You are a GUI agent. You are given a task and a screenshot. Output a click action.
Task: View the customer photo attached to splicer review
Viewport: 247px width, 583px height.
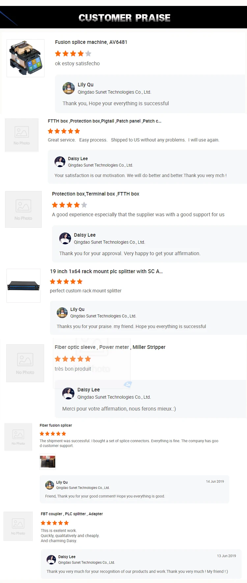(48, 462)
